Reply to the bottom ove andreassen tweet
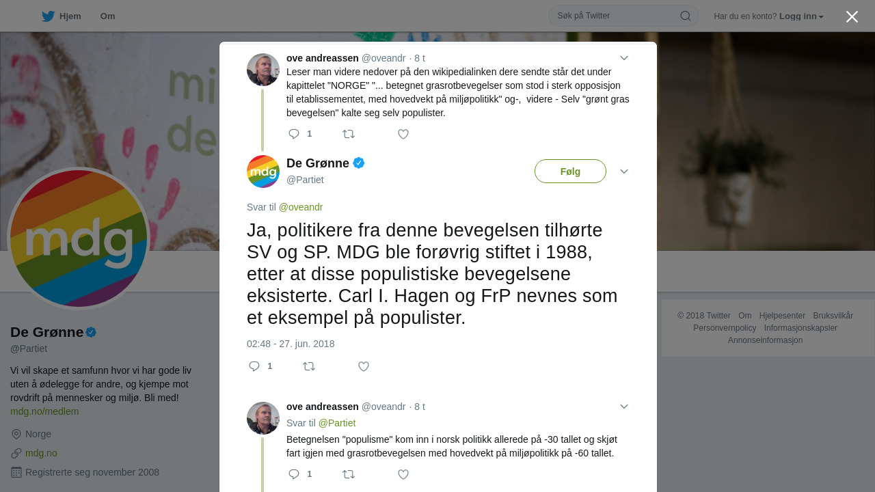Screen dimensions: 875x492 294,474
